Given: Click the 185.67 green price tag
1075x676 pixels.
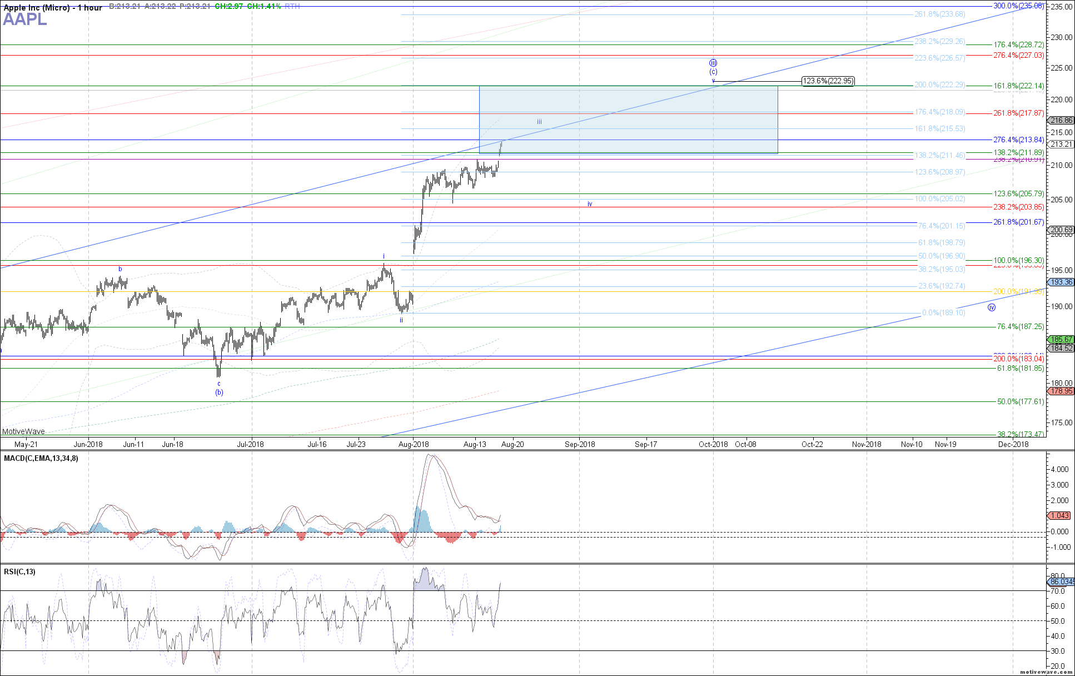Looking at the screenshot, I should 1061,339.
